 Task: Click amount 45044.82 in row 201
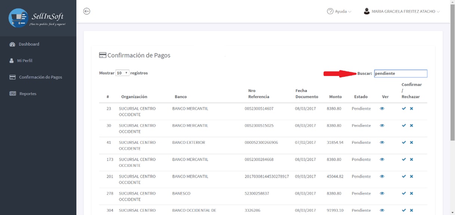[x=335, y=176]
